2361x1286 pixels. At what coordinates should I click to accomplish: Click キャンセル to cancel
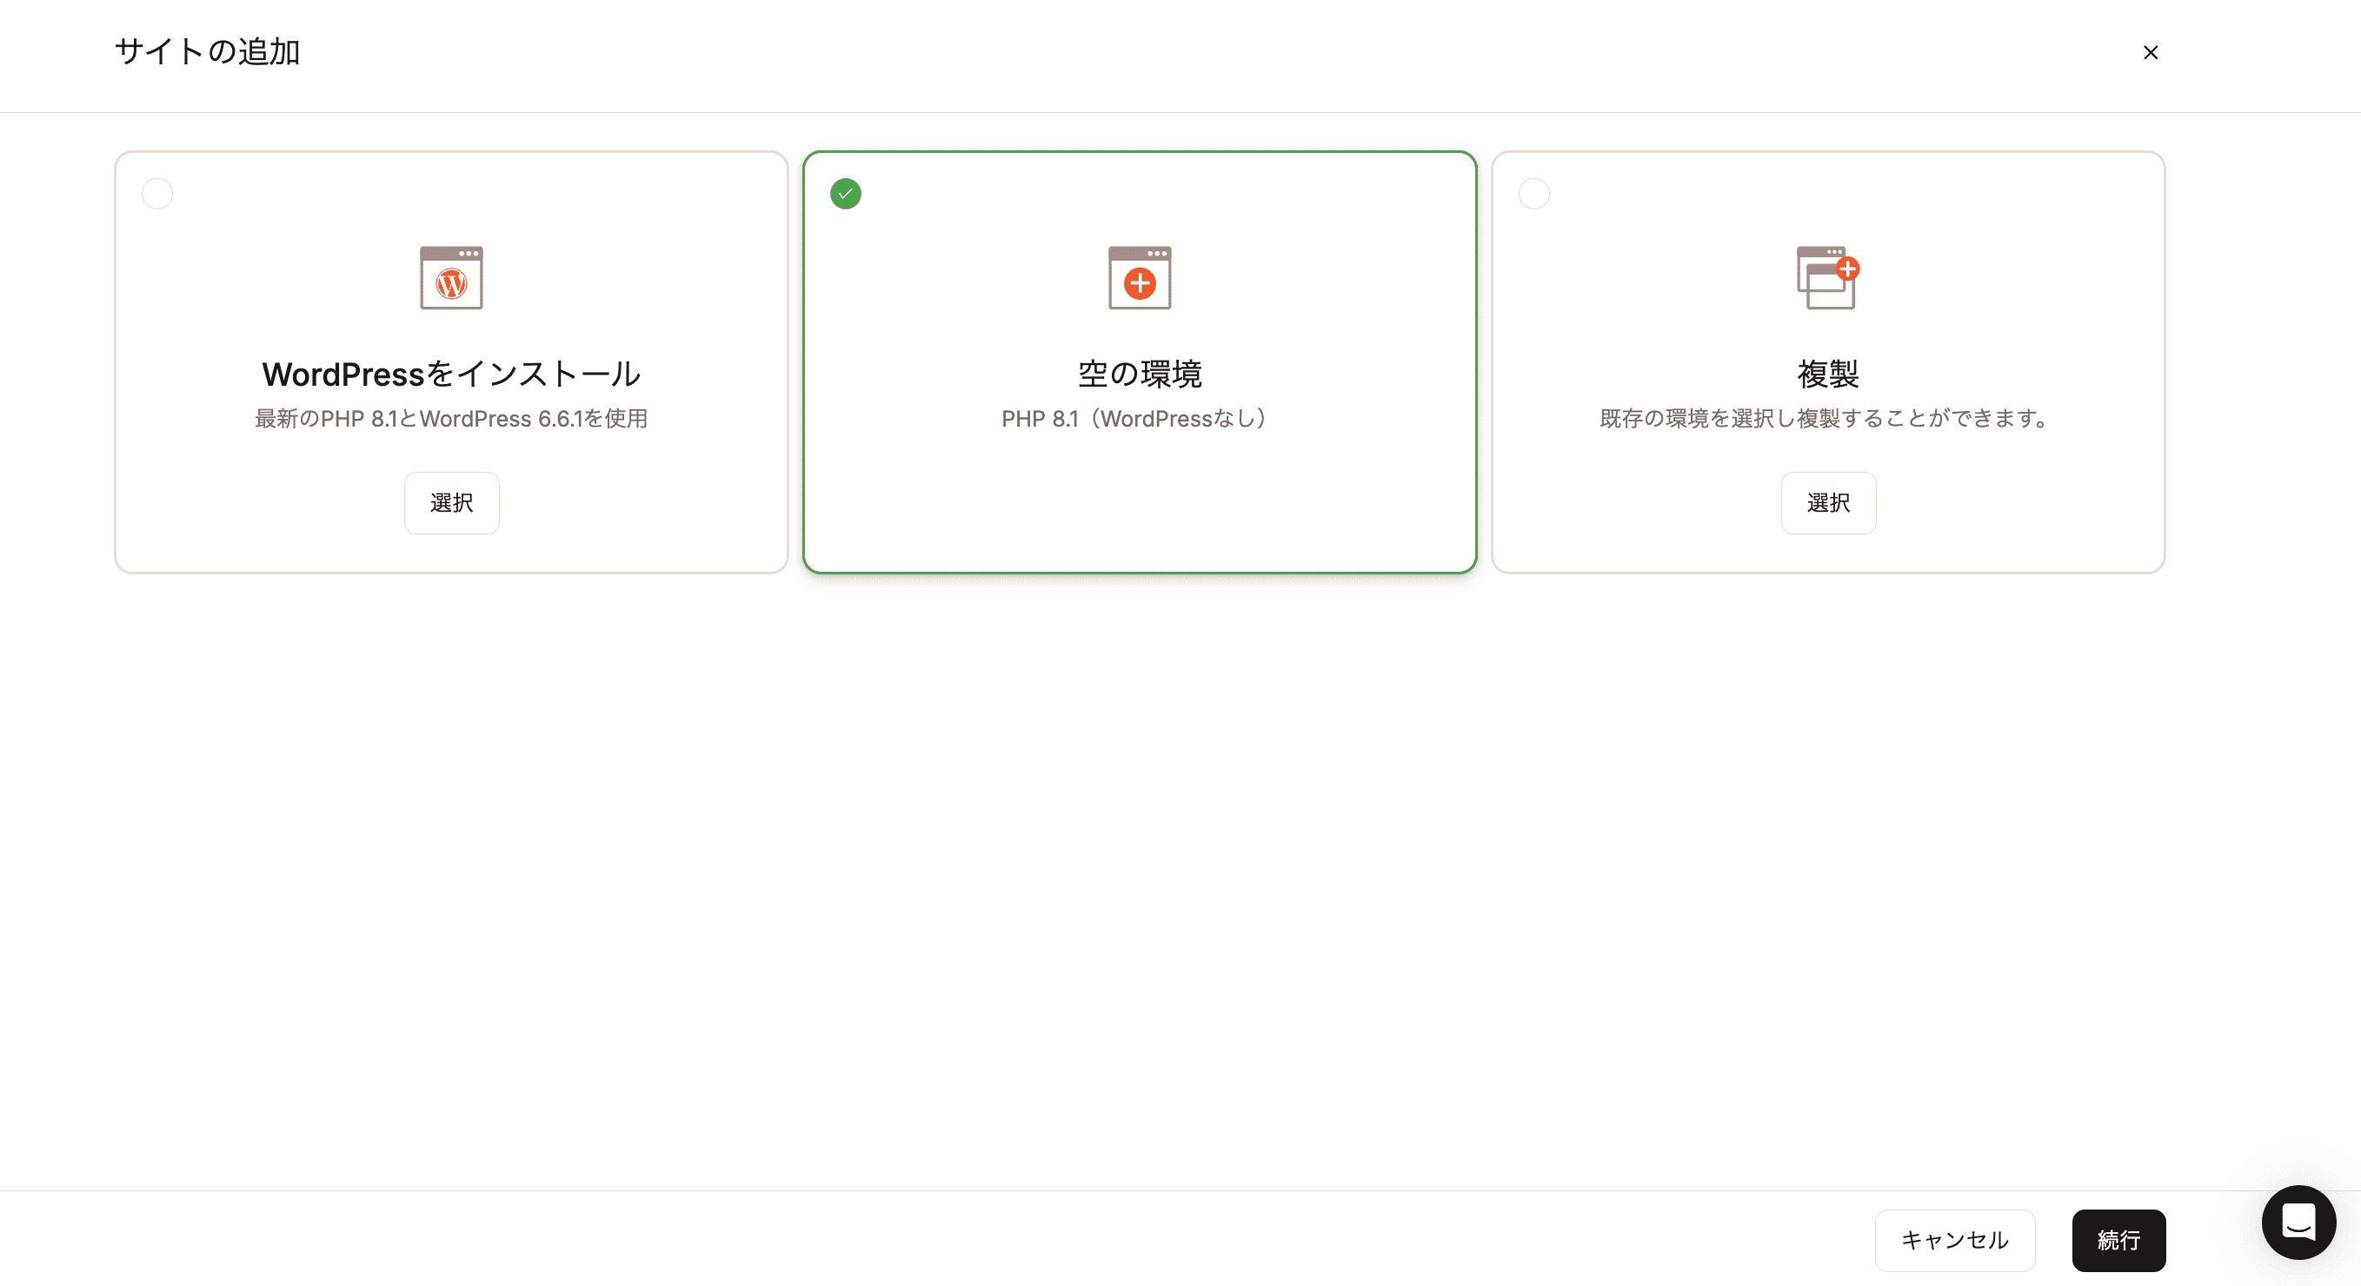coord(1954,1241)
